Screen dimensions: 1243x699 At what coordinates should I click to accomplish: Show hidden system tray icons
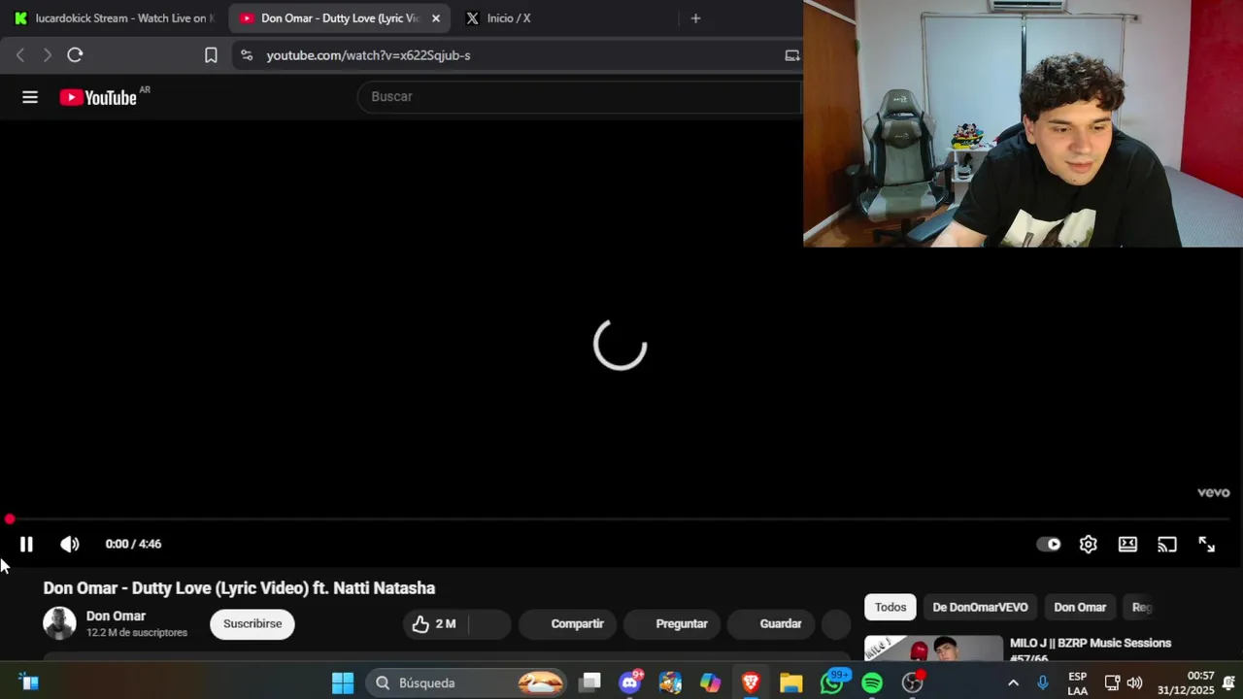(x=1013, y=683)
